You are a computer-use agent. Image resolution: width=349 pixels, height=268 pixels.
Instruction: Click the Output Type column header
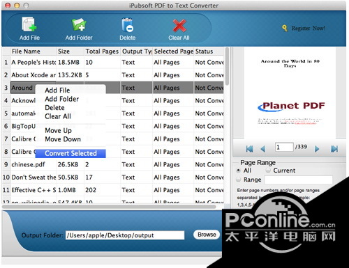pos(137,52)
